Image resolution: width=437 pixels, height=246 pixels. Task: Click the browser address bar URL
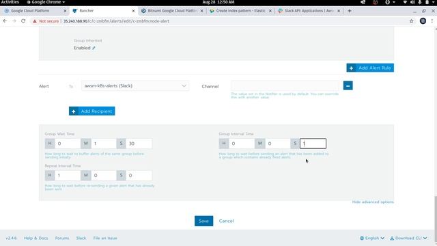coord(116,21)
